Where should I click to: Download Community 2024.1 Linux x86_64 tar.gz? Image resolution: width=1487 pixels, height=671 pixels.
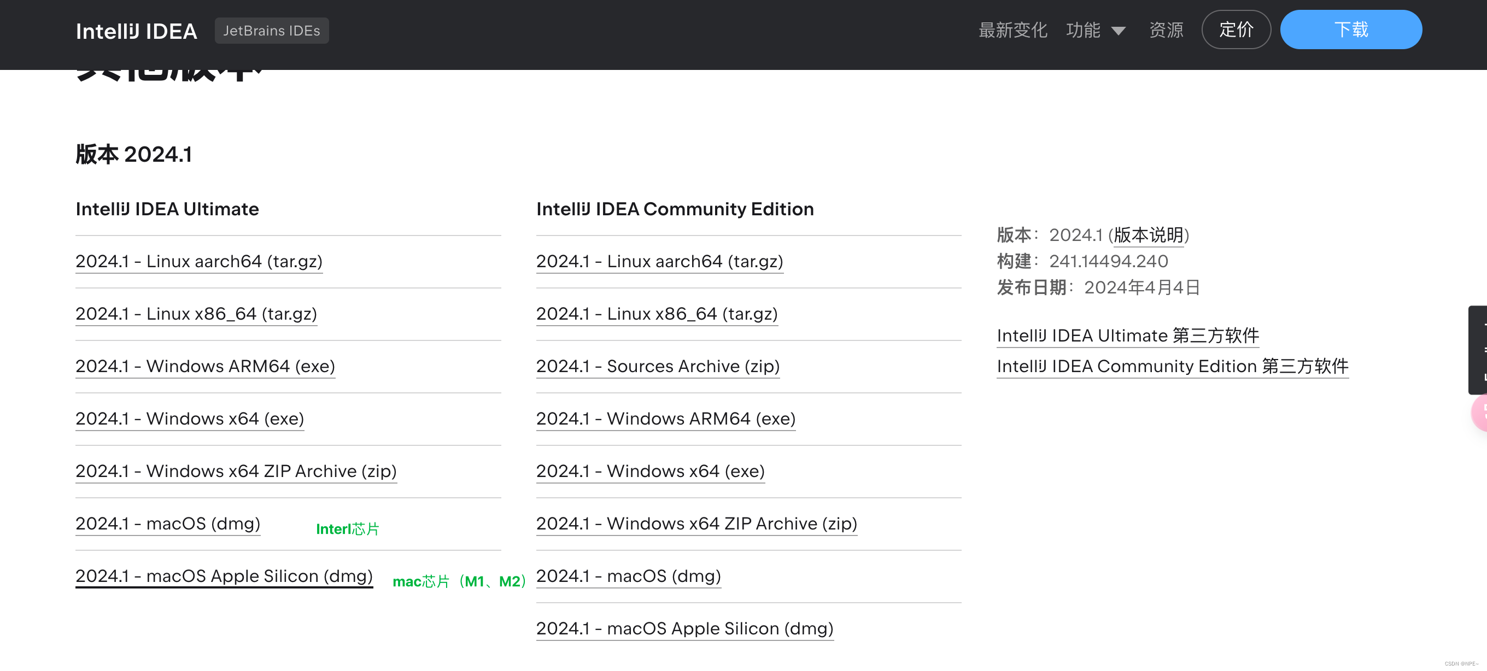[657, 314]
